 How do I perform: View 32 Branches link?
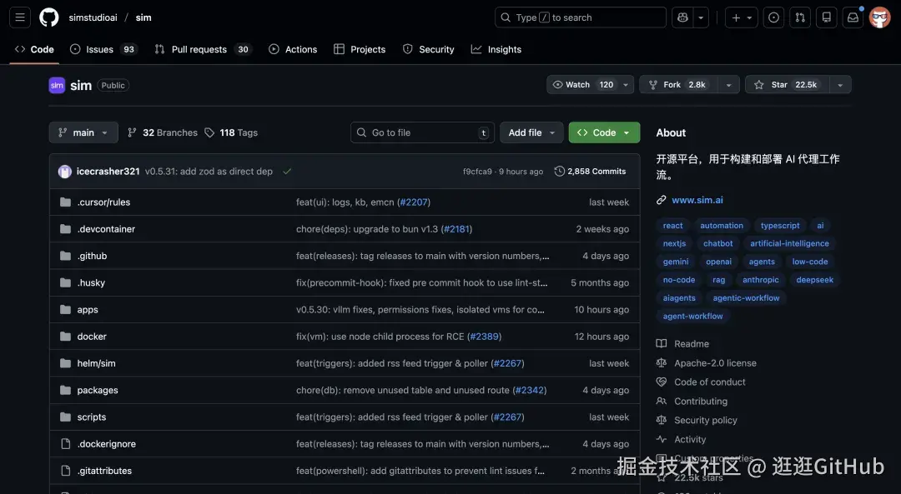163,132
